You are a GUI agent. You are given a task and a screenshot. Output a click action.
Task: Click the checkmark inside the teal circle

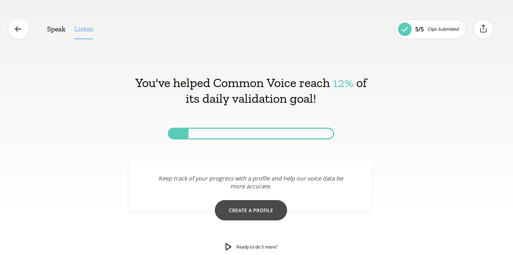pyautogui.click(x=404, y=29)
